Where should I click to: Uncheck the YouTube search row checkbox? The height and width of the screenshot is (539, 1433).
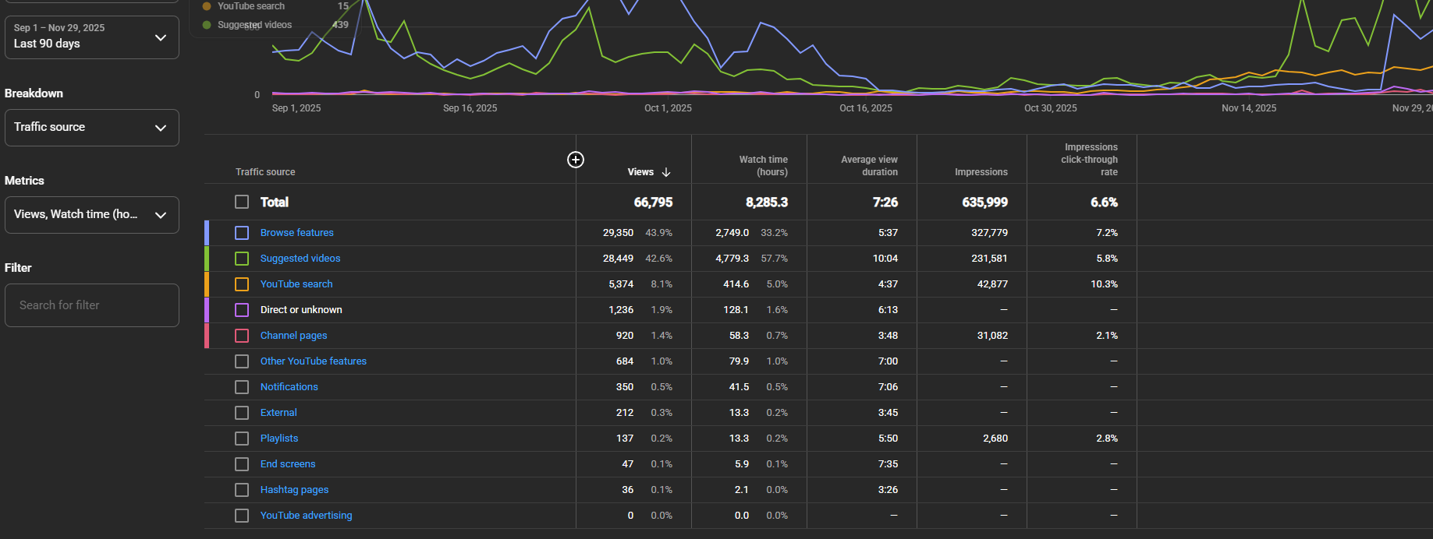[242, 284]
